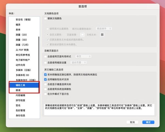Enable 替换文档颜色 checkbox
Image resolution: width=165 pixels, height=132 pixels.
[45, 18]
